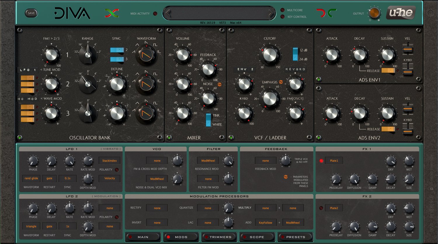Click the SAVE button
Screen dimensions: 438x244
[31, 13]
